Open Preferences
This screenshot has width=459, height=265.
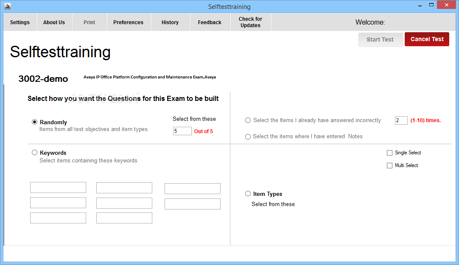(x=129, y=22)
